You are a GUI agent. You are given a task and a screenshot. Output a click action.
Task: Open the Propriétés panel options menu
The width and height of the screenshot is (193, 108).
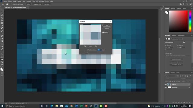pos(192,35)
